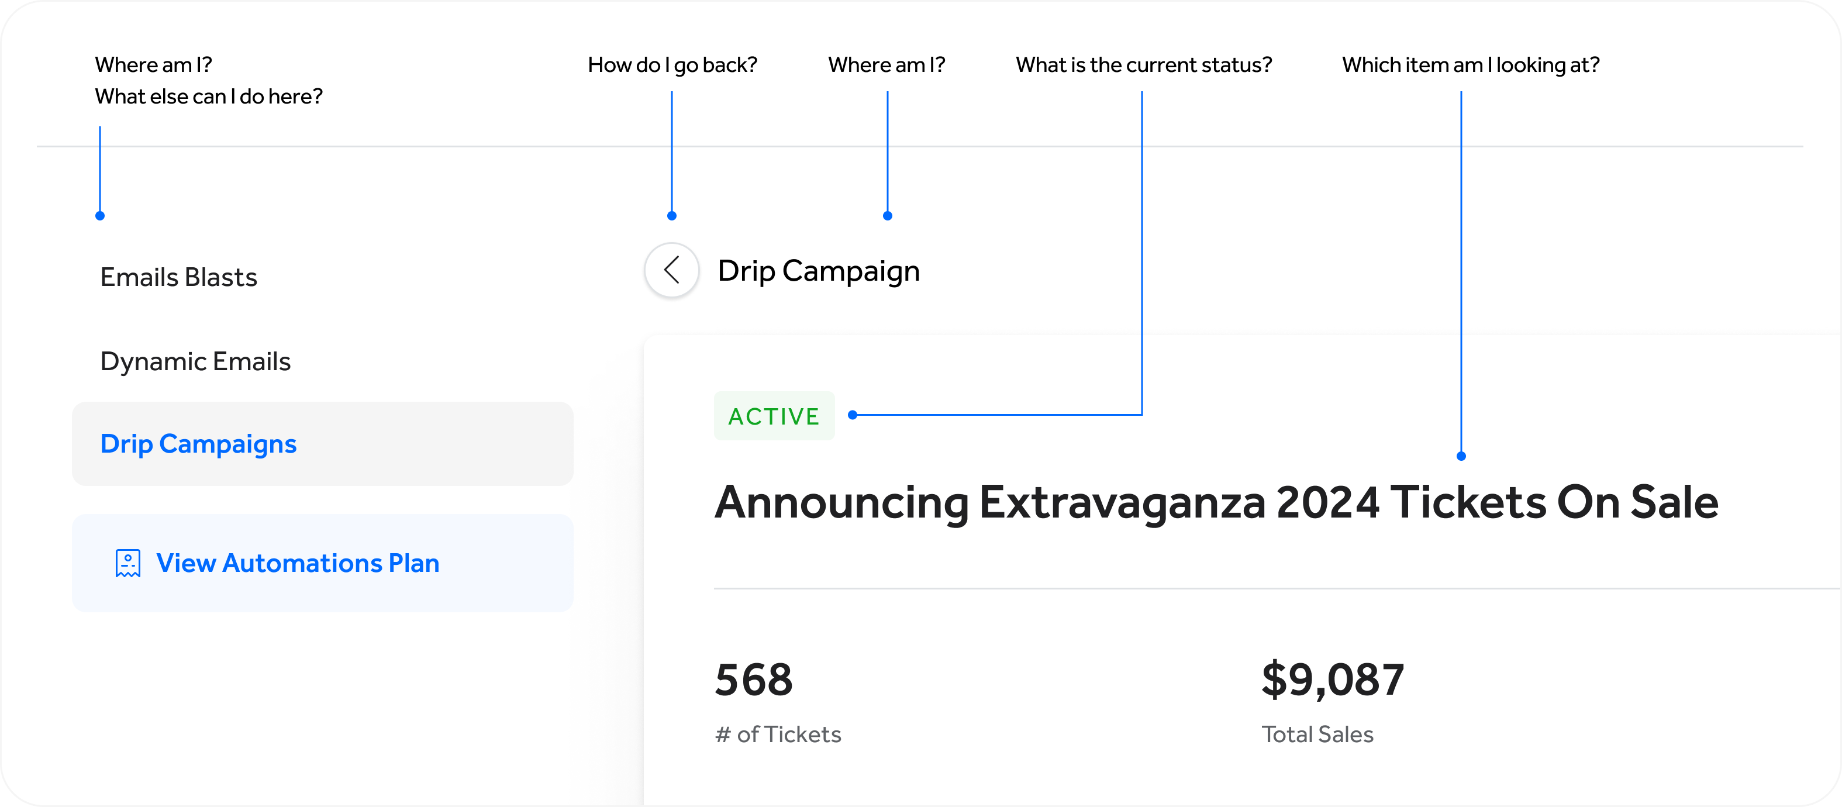Click blue dot beside ACTIVE badge
The height and width of the screenshot is (807, 1842).
(853, 415)
